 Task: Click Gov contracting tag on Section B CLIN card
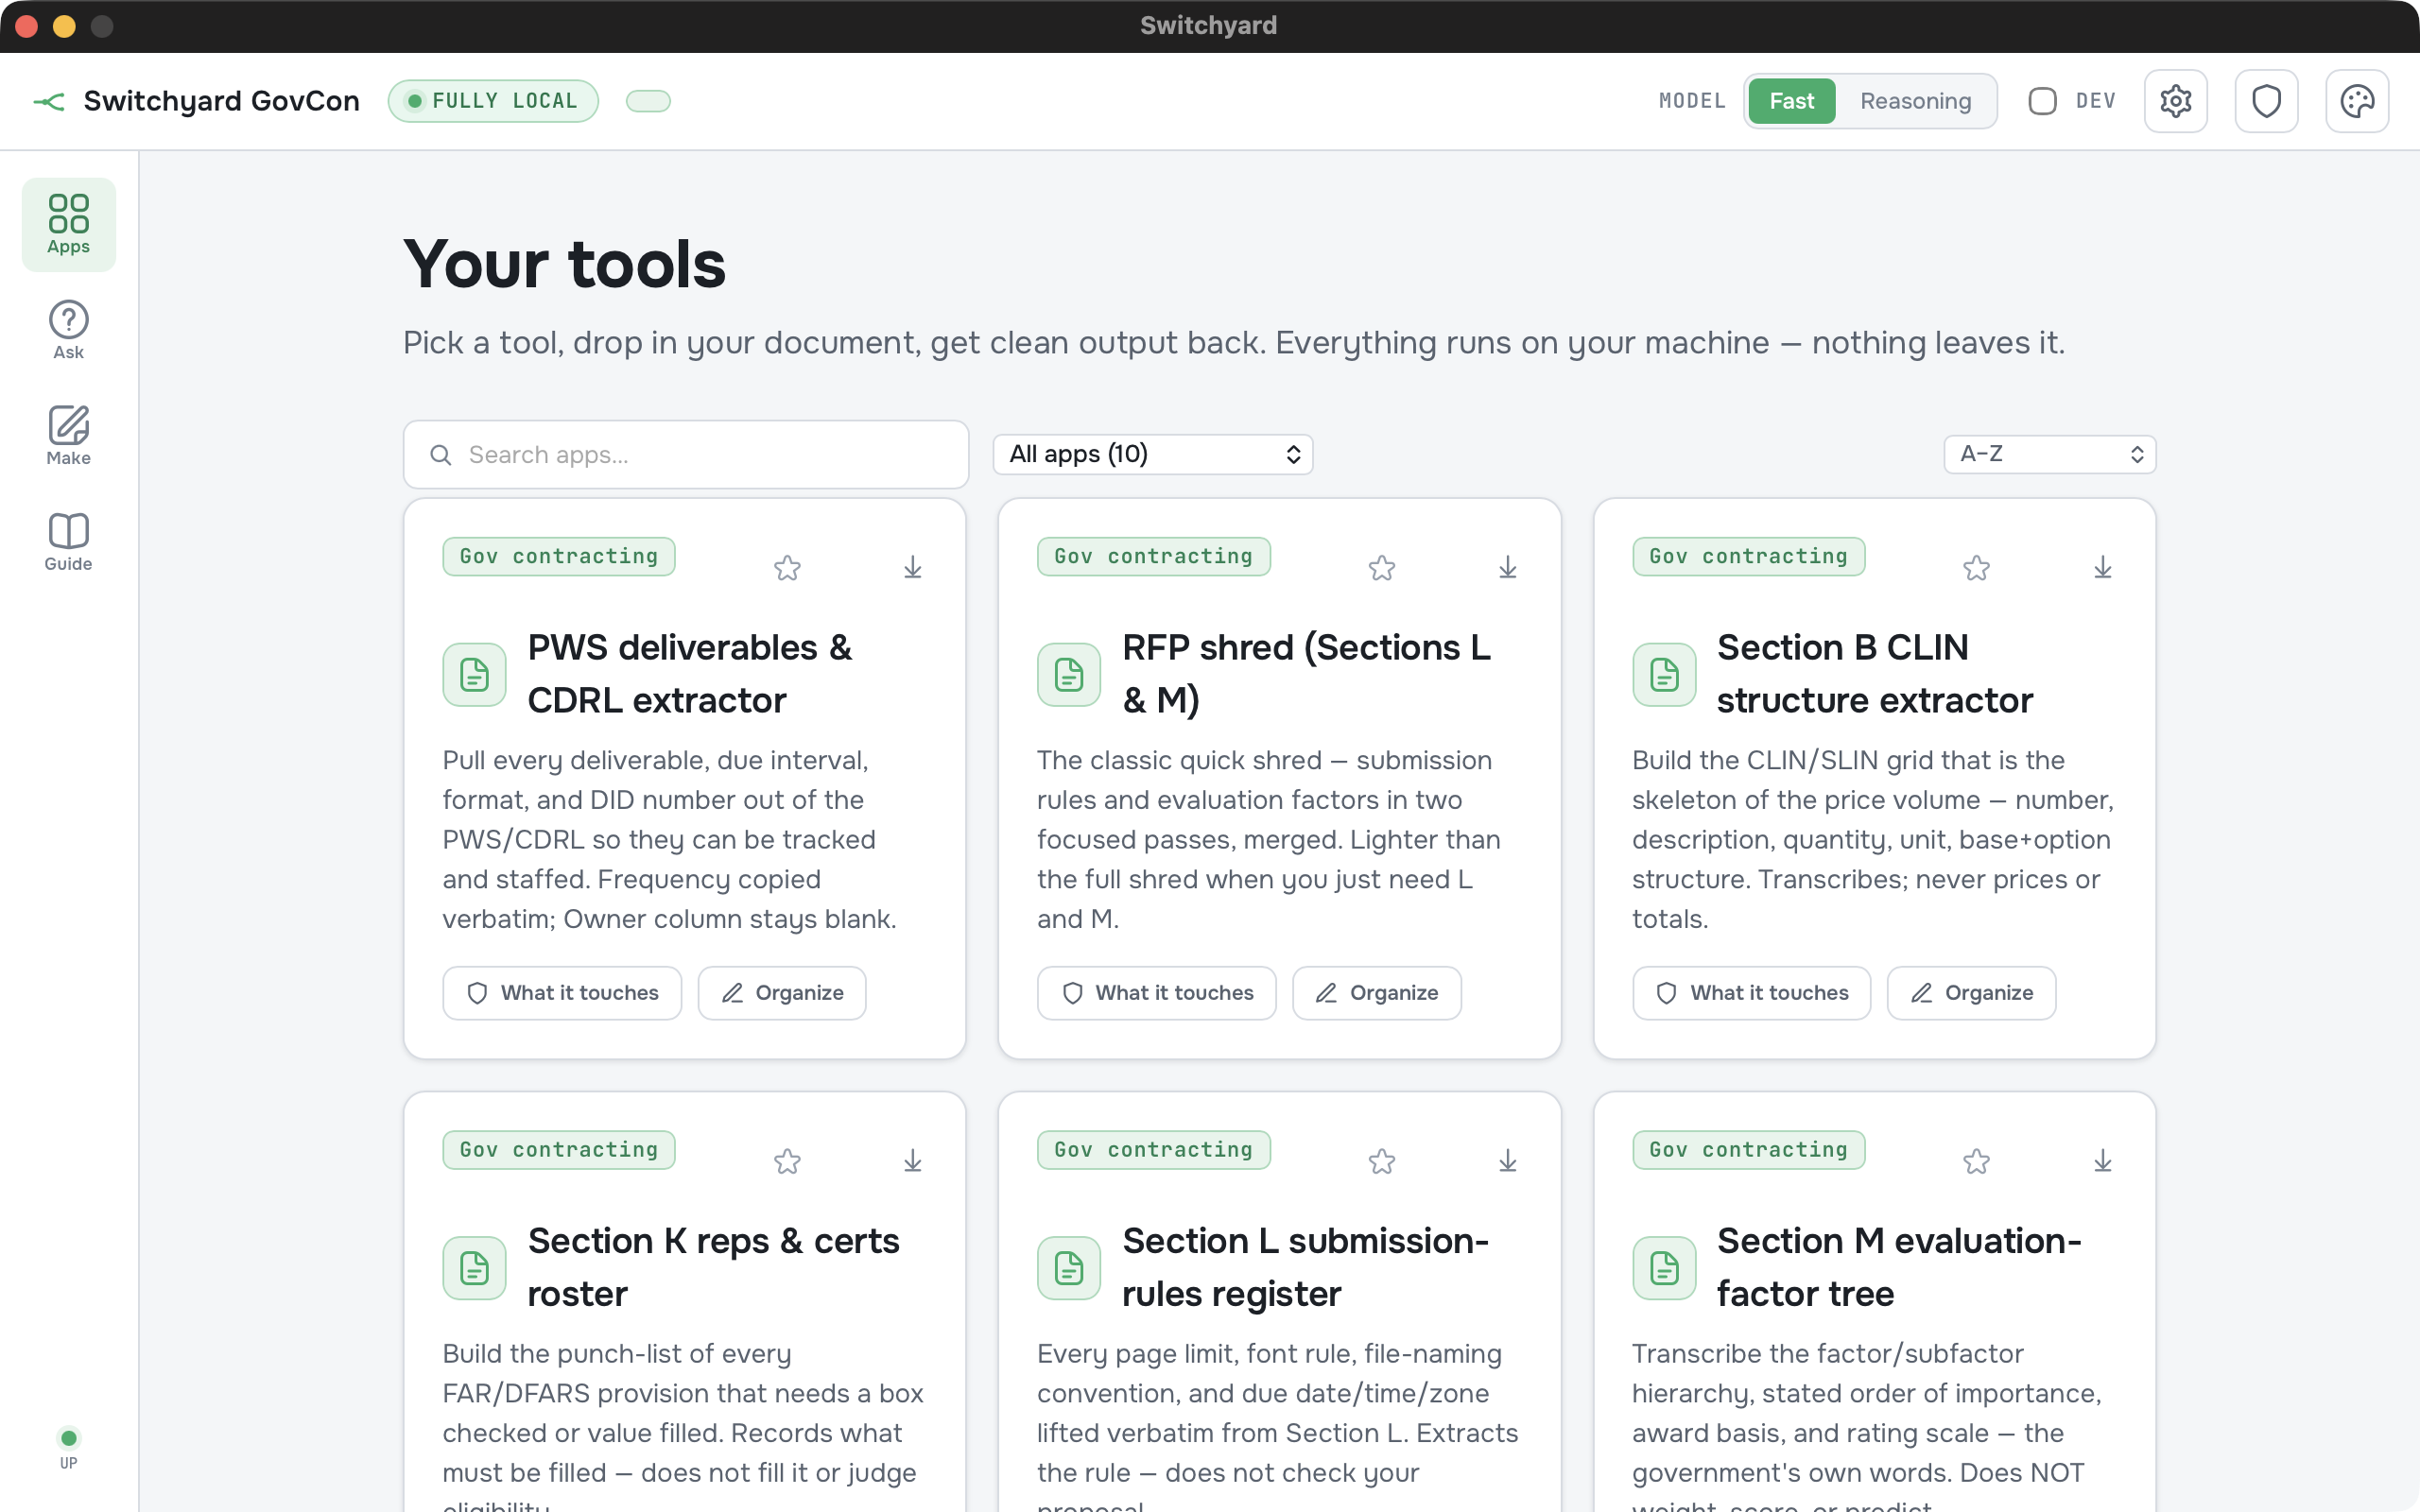[1749, 556]
